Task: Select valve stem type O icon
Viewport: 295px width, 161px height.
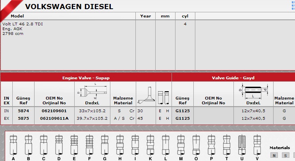Action: coord(196,145)
